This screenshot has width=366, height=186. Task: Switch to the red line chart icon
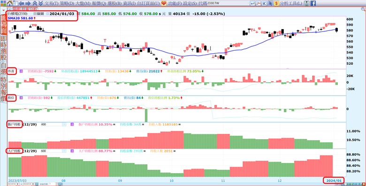[259, 3]
